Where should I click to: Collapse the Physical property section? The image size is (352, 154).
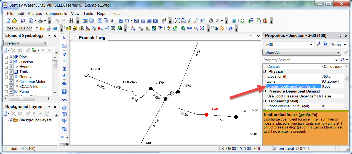click(x=264, y=71)
